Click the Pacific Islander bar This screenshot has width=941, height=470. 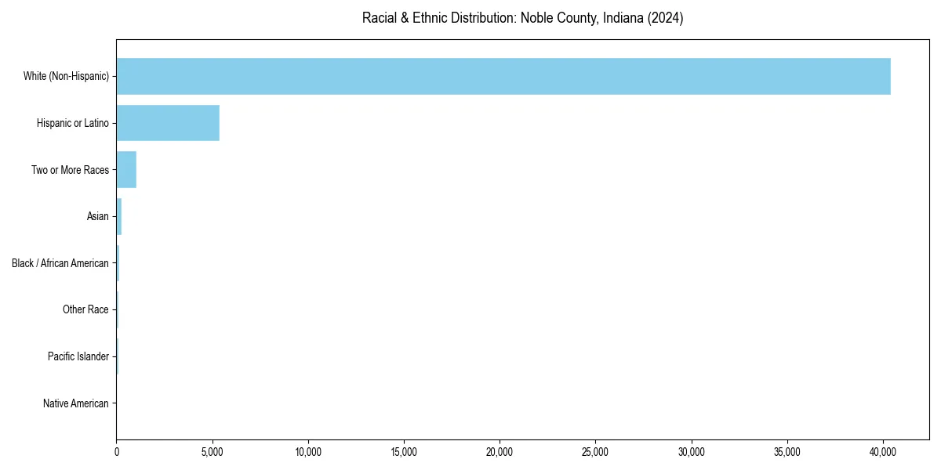coord(116,356)
